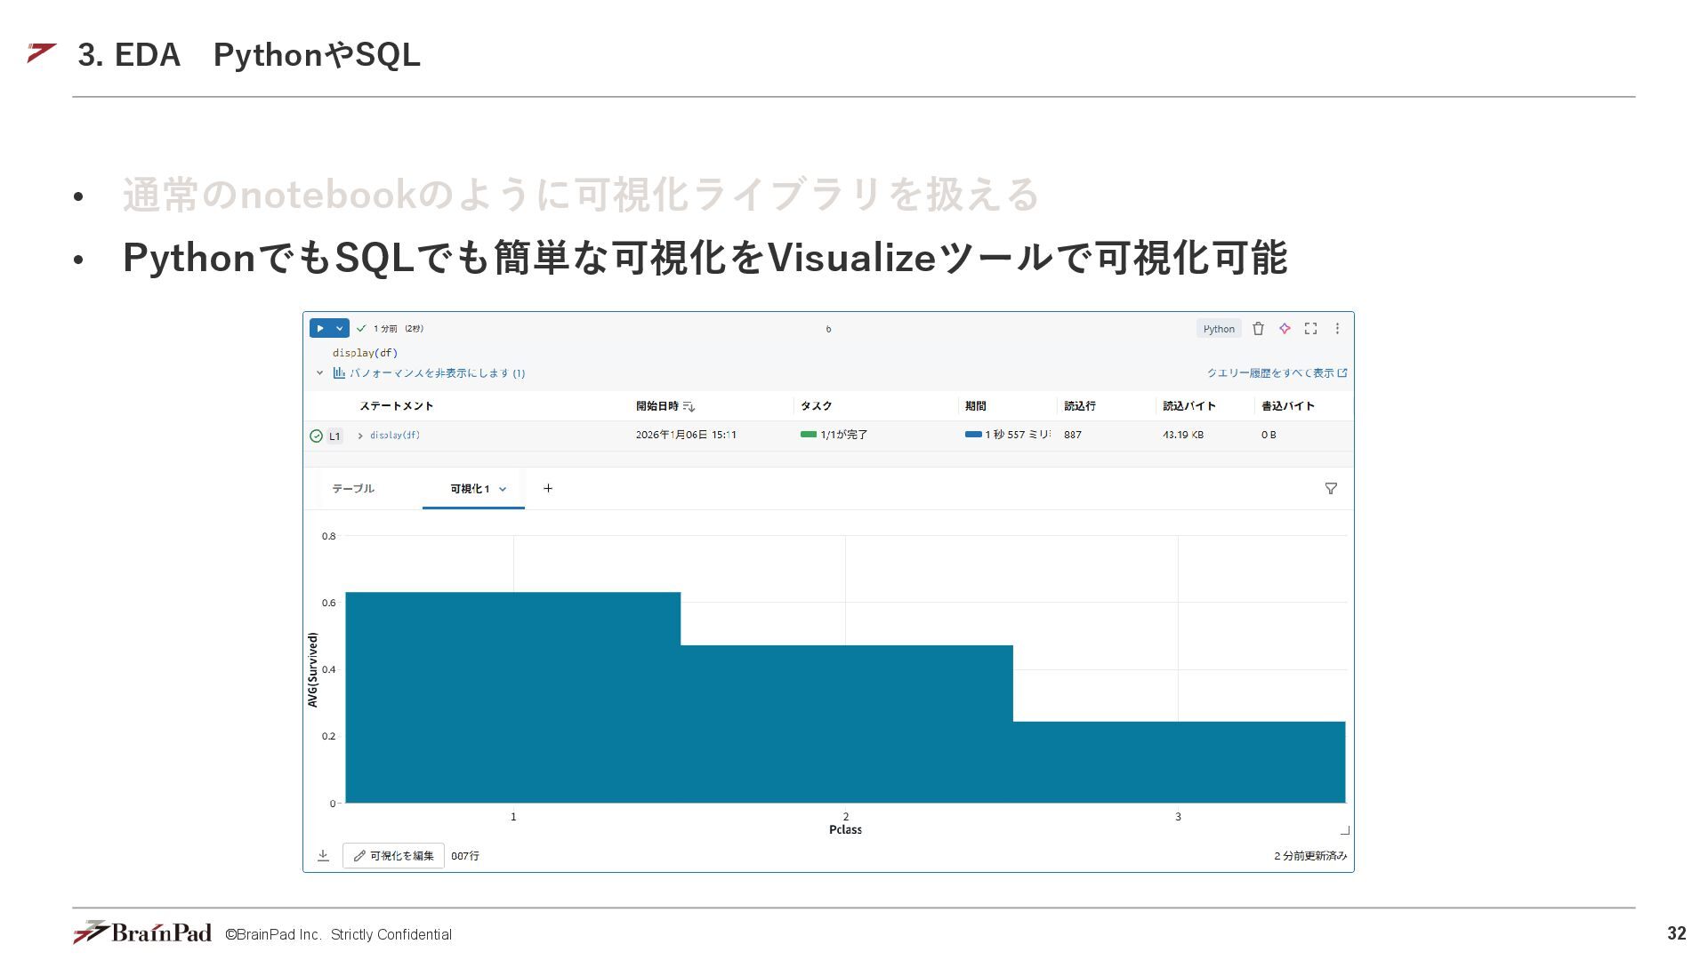Run the cell with play button
This screenshot has height=960, width=1708.
click(x=320, y=329)
